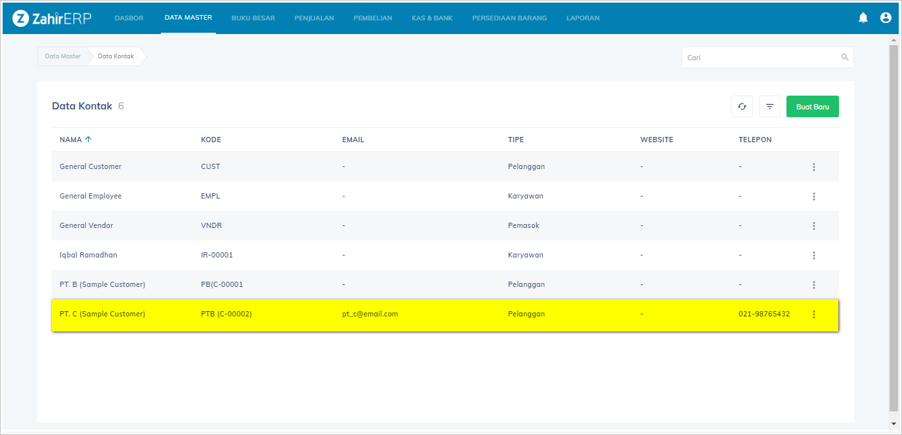Open three-dot menu for General Customer
Viewport: 902px width, 435px height.
(x=813, y=167)
